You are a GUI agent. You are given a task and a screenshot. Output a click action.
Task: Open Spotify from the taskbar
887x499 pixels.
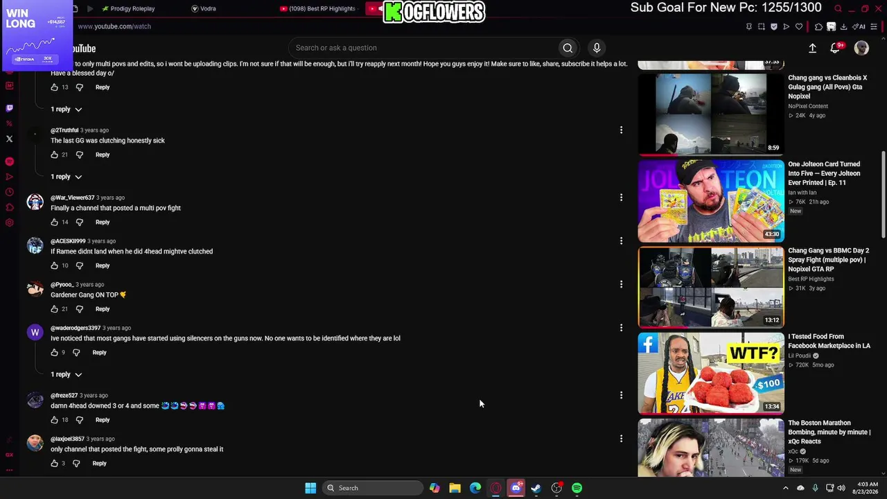click(x=577, y=488)
